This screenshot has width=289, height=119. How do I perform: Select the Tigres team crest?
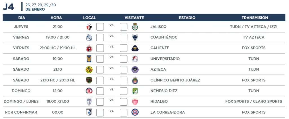coord(89,59)
